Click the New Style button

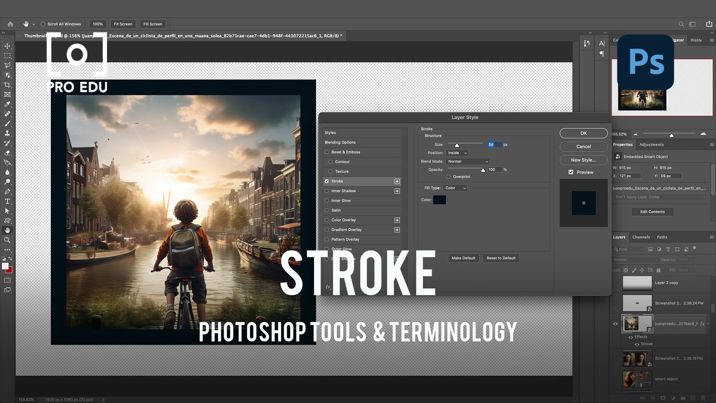583,160
